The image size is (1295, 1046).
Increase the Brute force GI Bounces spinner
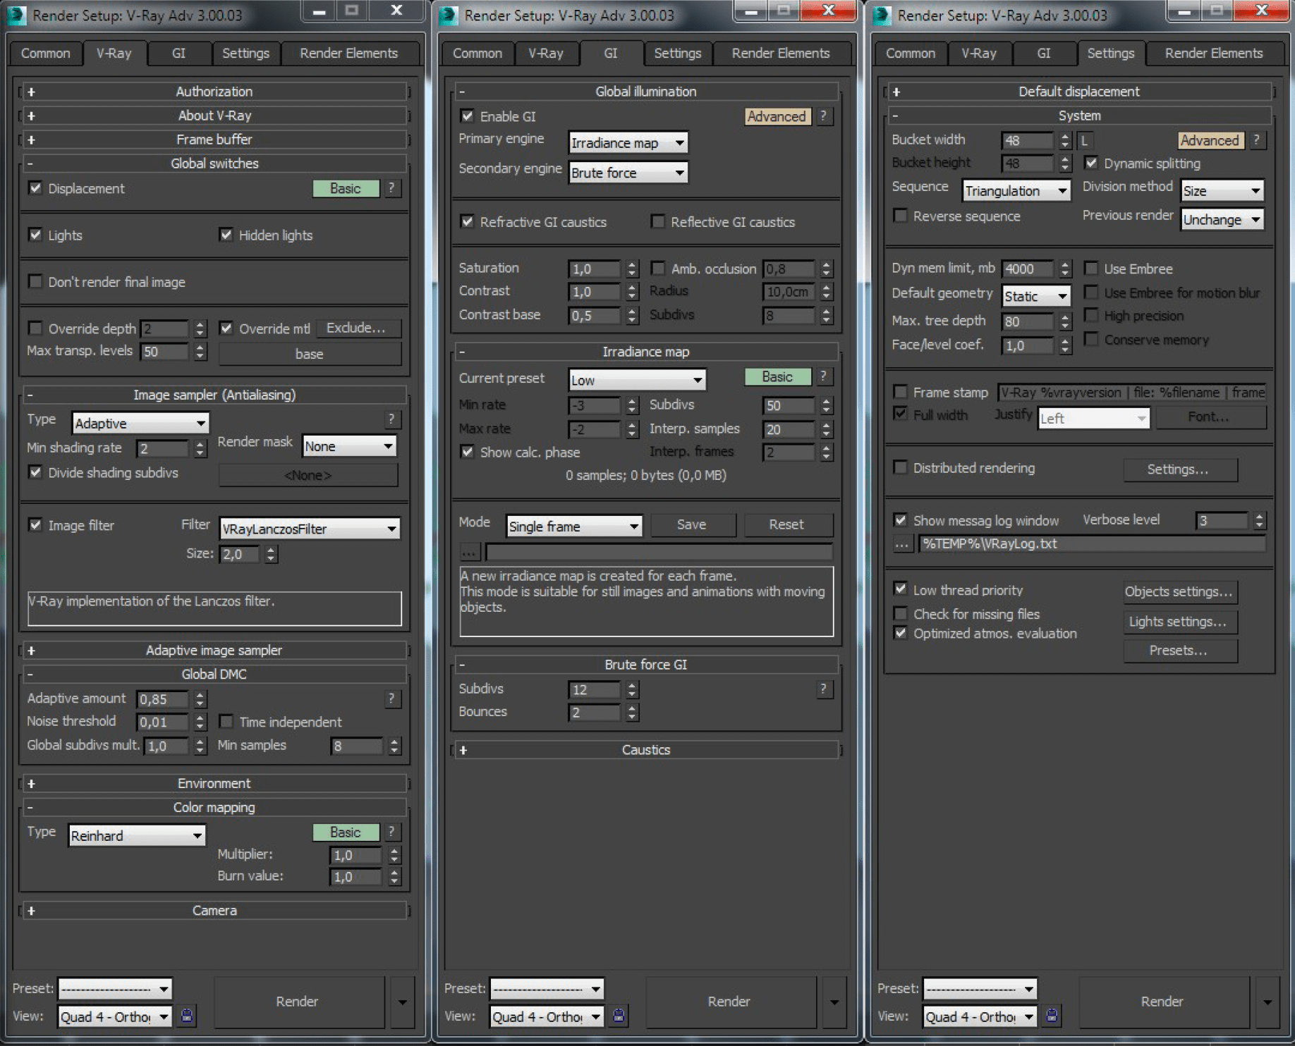pos(632,708)
